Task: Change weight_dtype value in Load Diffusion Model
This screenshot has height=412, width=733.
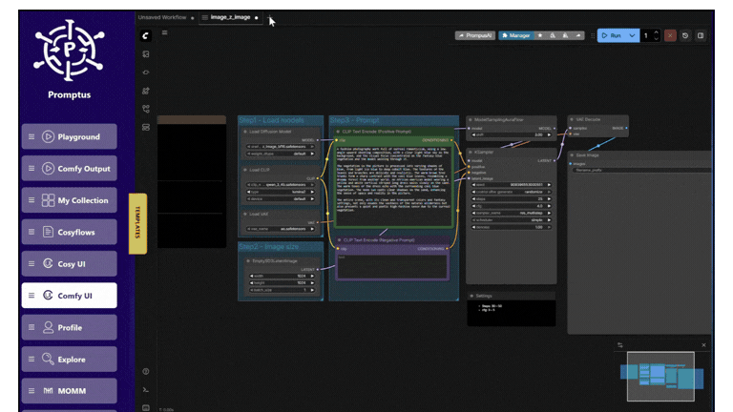Action: (280, 154)
